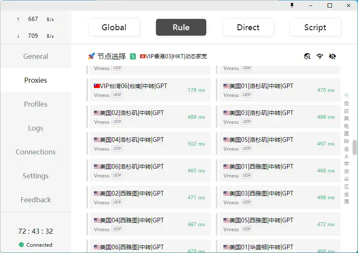Jump to group A in side index
Image resolution: width=358 pixels, height=253 pixels.
click(x=346, y=156)
